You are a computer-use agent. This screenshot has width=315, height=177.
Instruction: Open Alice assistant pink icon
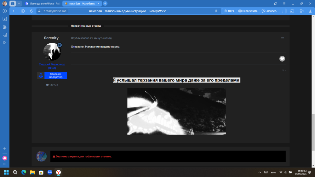5,158
